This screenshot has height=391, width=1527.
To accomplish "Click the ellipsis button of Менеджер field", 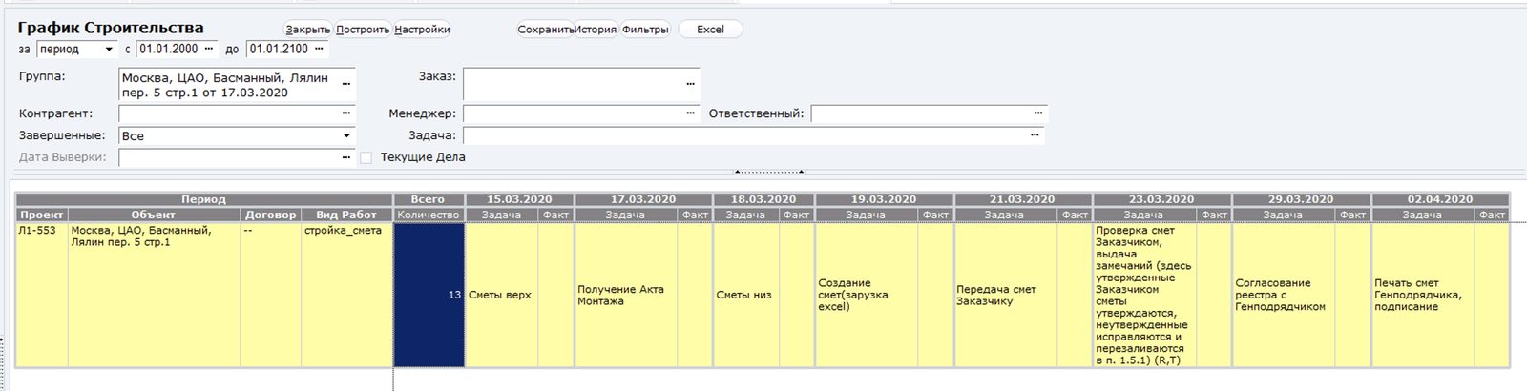I will click(x=690, y=113).
